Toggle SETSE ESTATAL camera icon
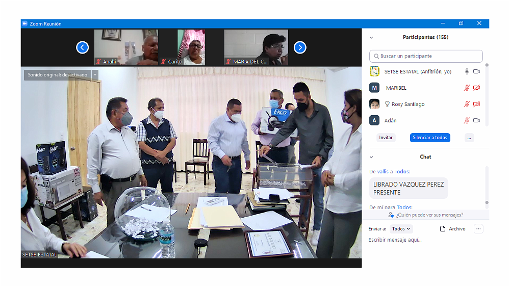 pyautogui.click(x=476, y=72)
